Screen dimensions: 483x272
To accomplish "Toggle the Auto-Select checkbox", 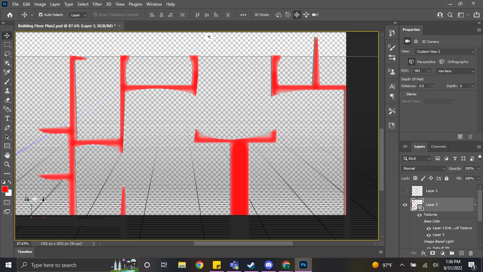I will 41,15.
